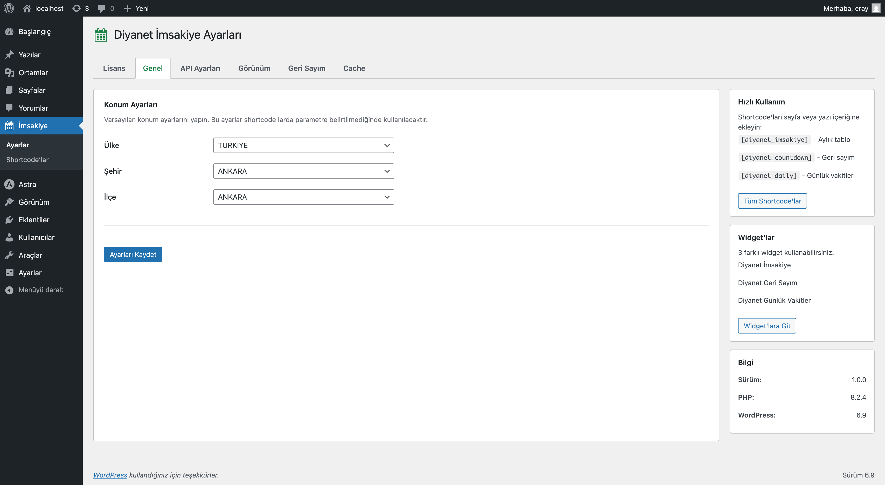Image resolution: width=885 pixels, height=485 pixels.
Task: Select the Genel tab
Action: pyautogui.click(x=153, y=68)
